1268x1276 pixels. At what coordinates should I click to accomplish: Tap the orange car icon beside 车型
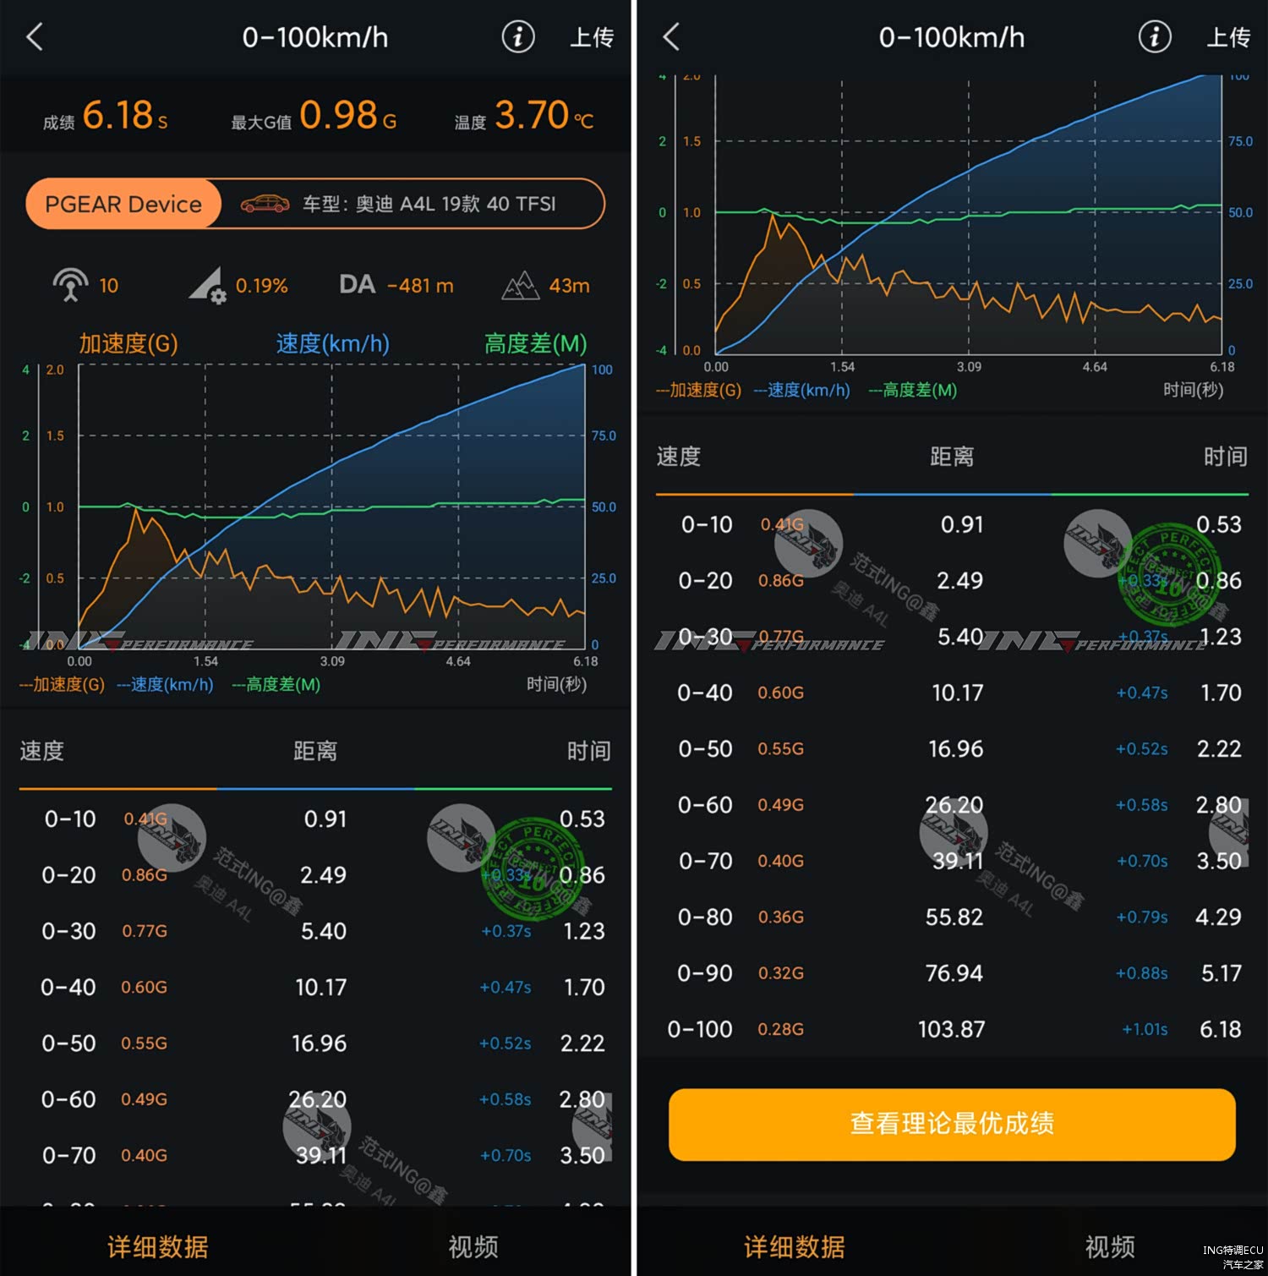(x=265, y=204)
